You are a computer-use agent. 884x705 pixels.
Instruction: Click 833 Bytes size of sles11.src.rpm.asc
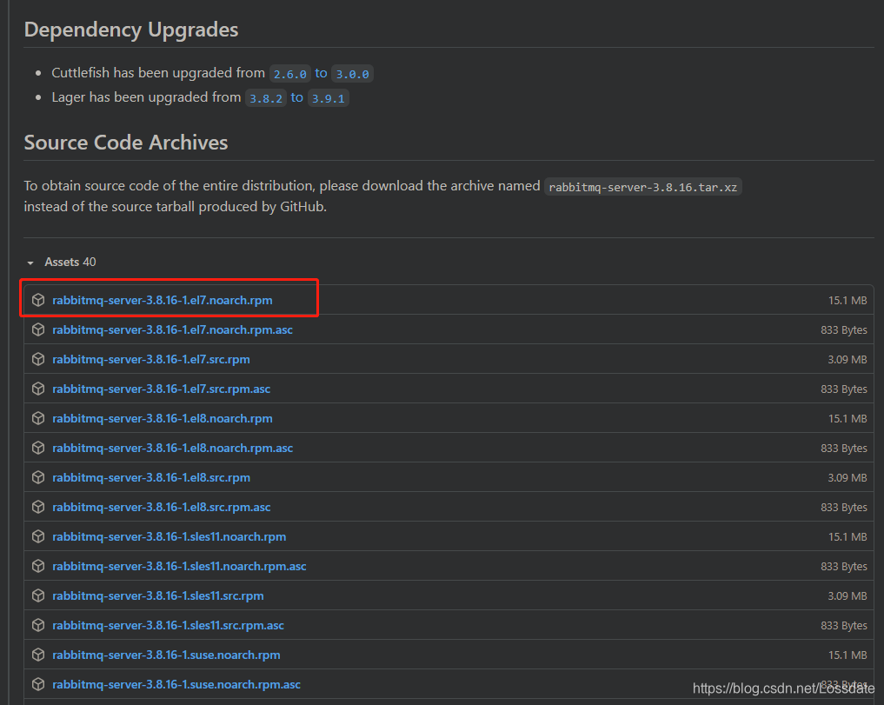[843, 626]
